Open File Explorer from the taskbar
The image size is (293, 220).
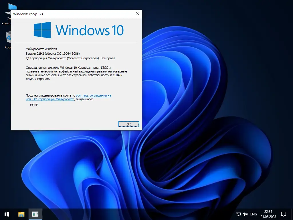21,214
